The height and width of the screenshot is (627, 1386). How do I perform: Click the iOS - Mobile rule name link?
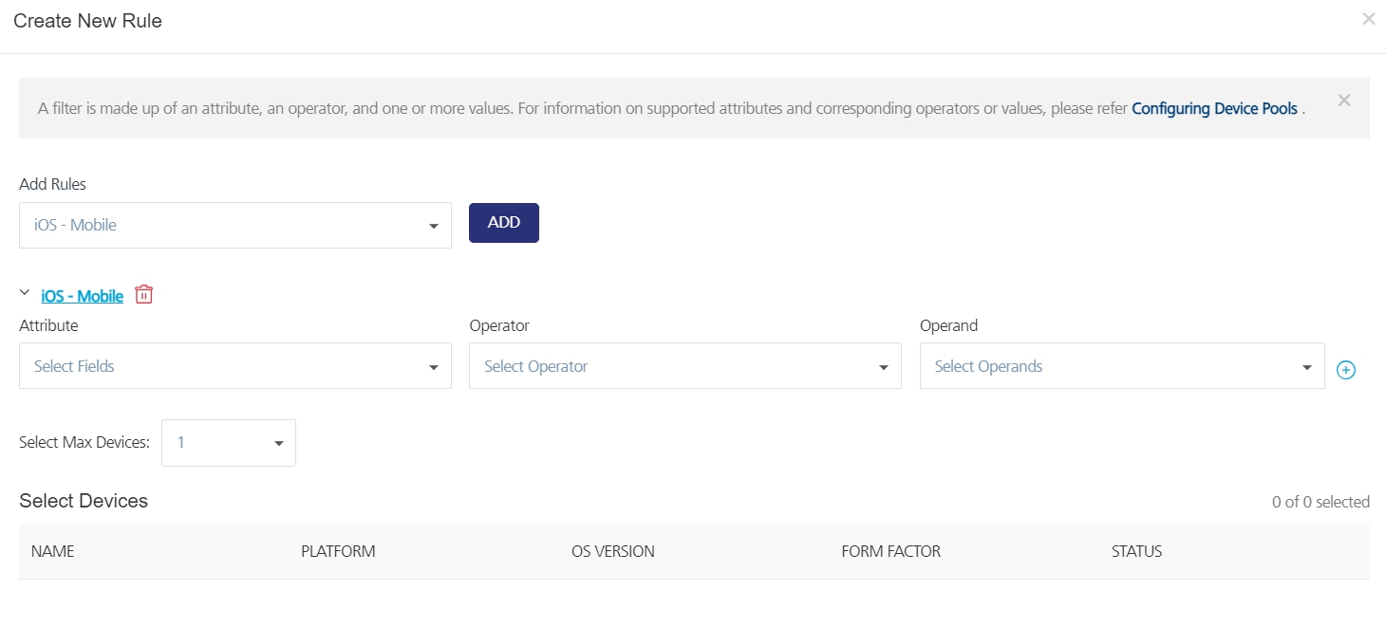[x=81, y=295]
